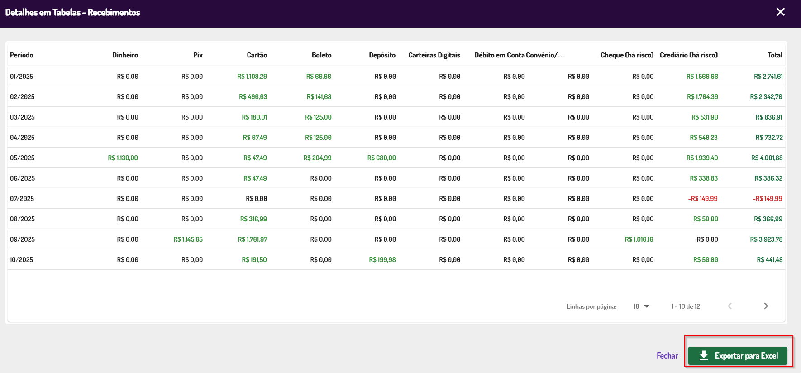Select the 02/2025 period cell
801x373 pixels.
tap(22, 97)
